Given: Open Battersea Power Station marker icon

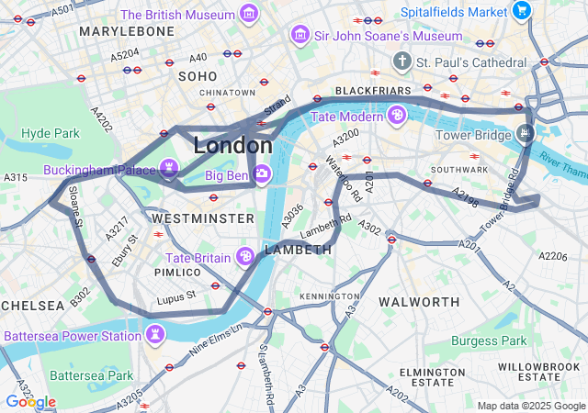Looking at the screenshot, I should (155, 334).
